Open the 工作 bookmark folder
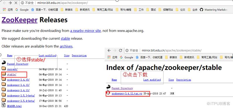Screen dimensions: 233x108 139,10
